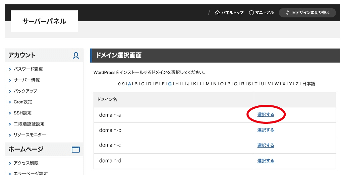Viewport: 341px width, 175px height.
Task: Click letter S in alphabet filter
Action: (x=249, y=84)
